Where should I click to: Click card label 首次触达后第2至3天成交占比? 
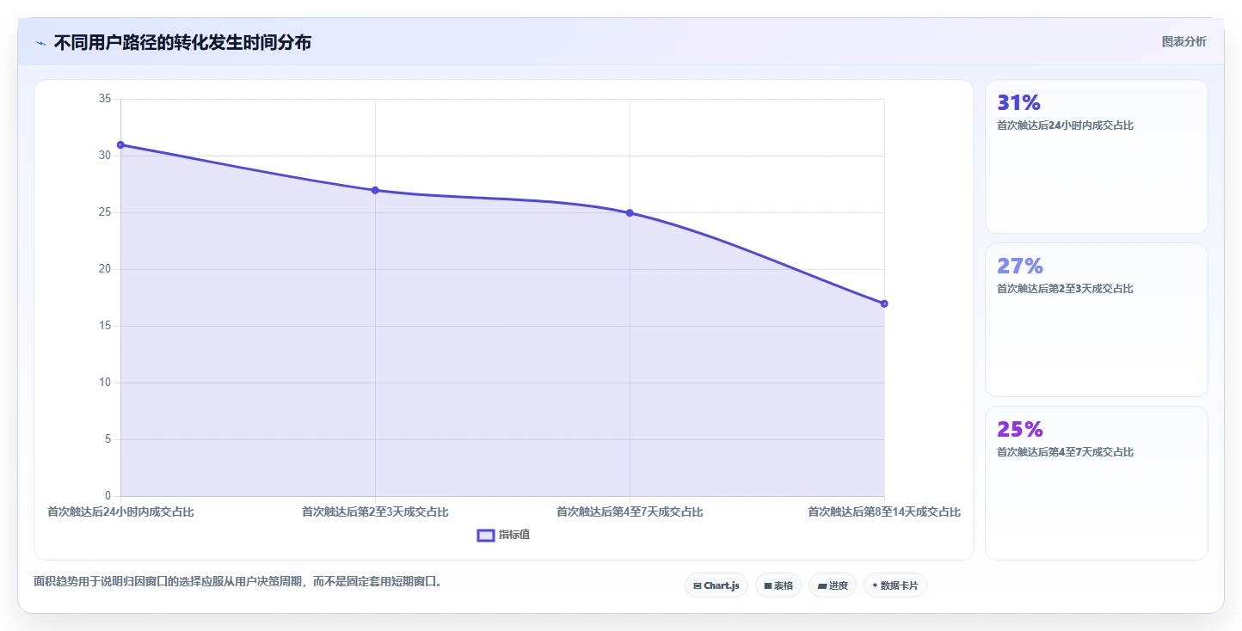(x=1065, y=289)
